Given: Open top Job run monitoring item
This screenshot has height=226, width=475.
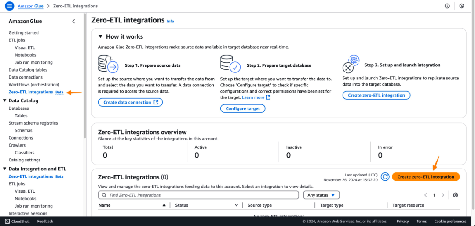Looking at the screenshot, I should 33,63.
